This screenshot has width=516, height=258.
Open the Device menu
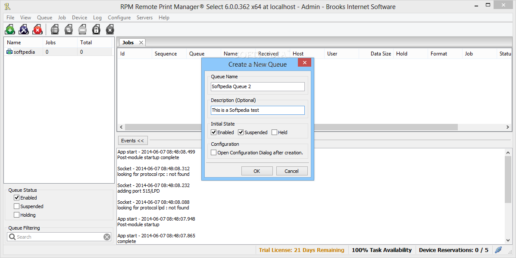click(80, 17)
